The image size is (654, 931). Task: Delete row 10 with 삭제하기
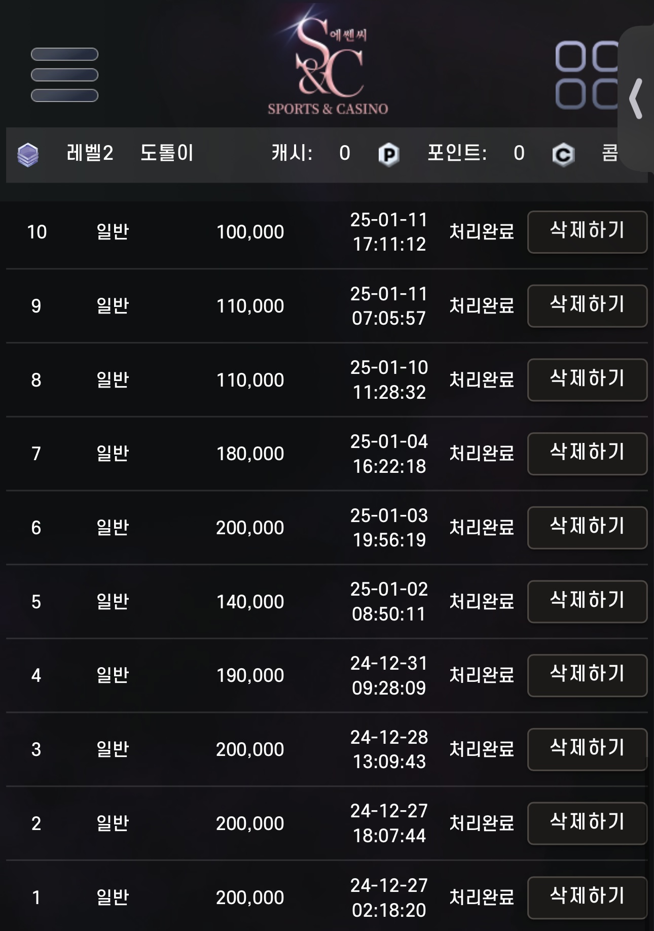(587, 232)
